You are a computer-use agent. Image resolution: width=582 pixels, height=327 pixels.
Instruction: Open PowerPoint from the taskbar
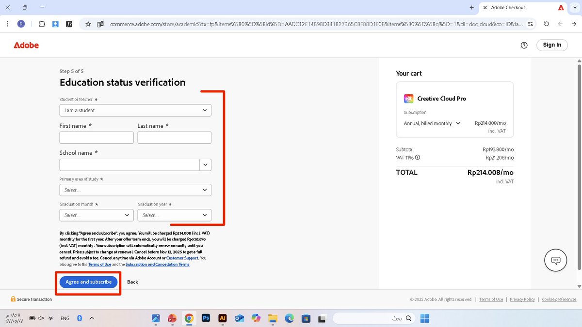172,318
